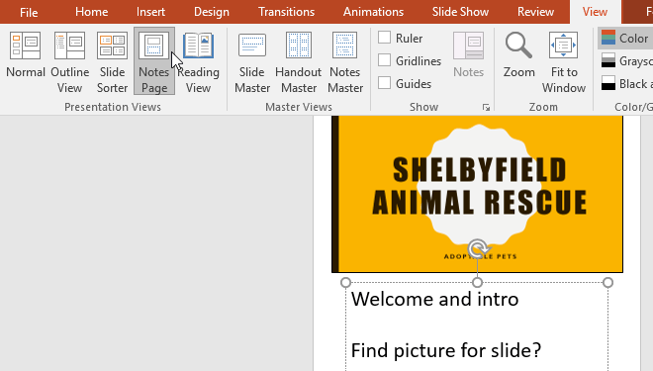Select the View tab
Screen dimensions: 653x371
click(x=595, y=12)
